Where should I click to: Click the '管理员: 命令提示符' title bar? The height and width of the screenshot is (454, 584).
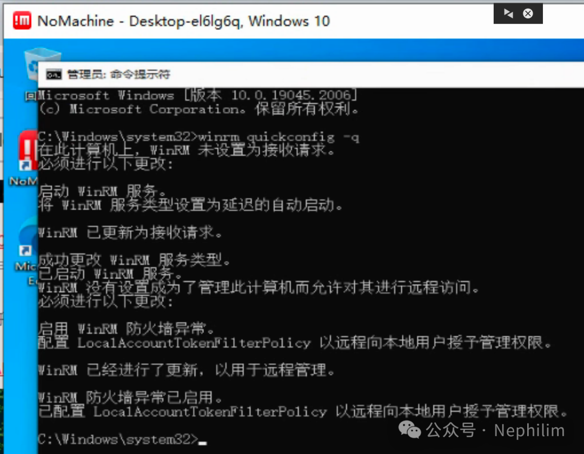pos(311,75)
